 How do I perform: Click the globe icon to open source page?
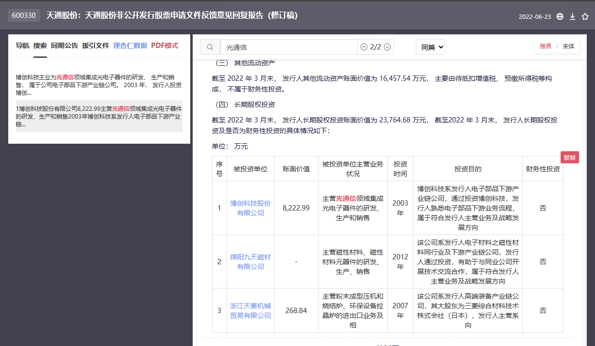click(561, 15)
